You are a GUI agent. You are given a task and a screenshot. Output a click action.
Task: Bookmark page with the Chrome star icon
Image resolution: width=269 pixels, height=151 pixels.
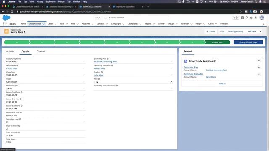click(x=240, y=12)
